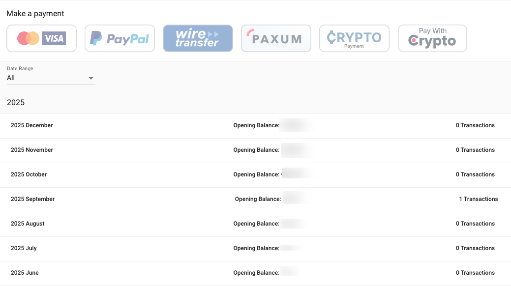Open the Date Range dropdown
511x286 pixels.
[x=91, y=78]
